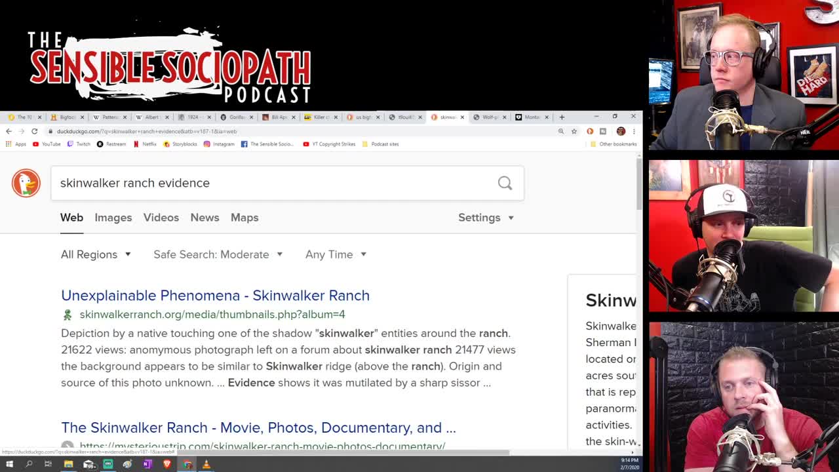Open VLC media player from the taskbar
This screenshot has height=472, width=839.
click(206, 464)
